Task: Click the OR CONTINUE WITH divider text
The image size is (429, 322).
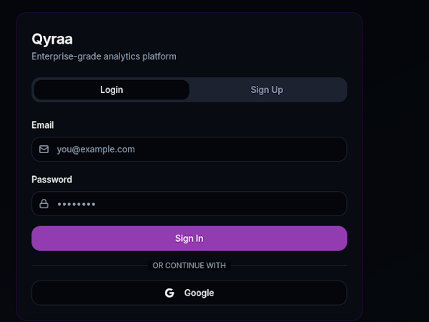Action: tap(189, 265)
